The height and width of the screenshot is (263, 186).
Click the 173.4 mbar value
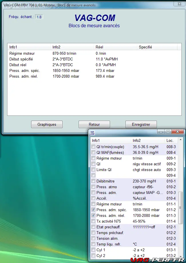pyautogui.click(x=105, y=70)
